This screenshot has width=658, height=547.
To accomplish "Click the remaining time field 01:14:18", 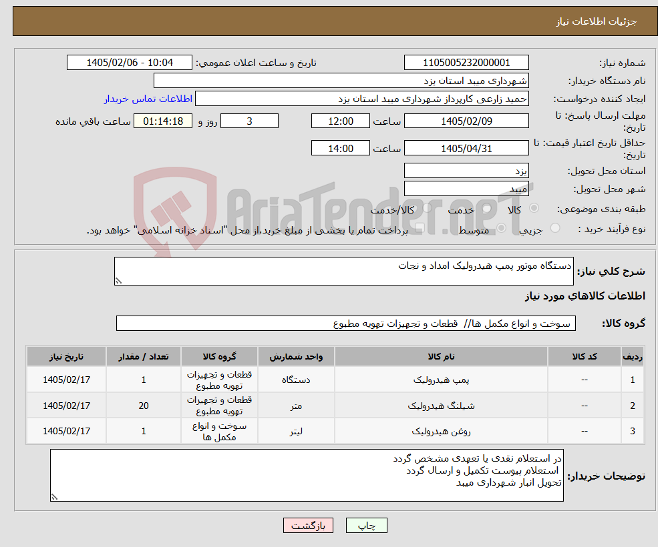I will tap(163, 121).
